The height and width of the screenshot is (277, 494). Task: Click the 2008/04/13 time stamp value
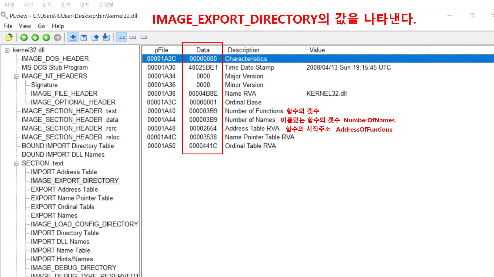pyautogui.click(x=348, y=67)
